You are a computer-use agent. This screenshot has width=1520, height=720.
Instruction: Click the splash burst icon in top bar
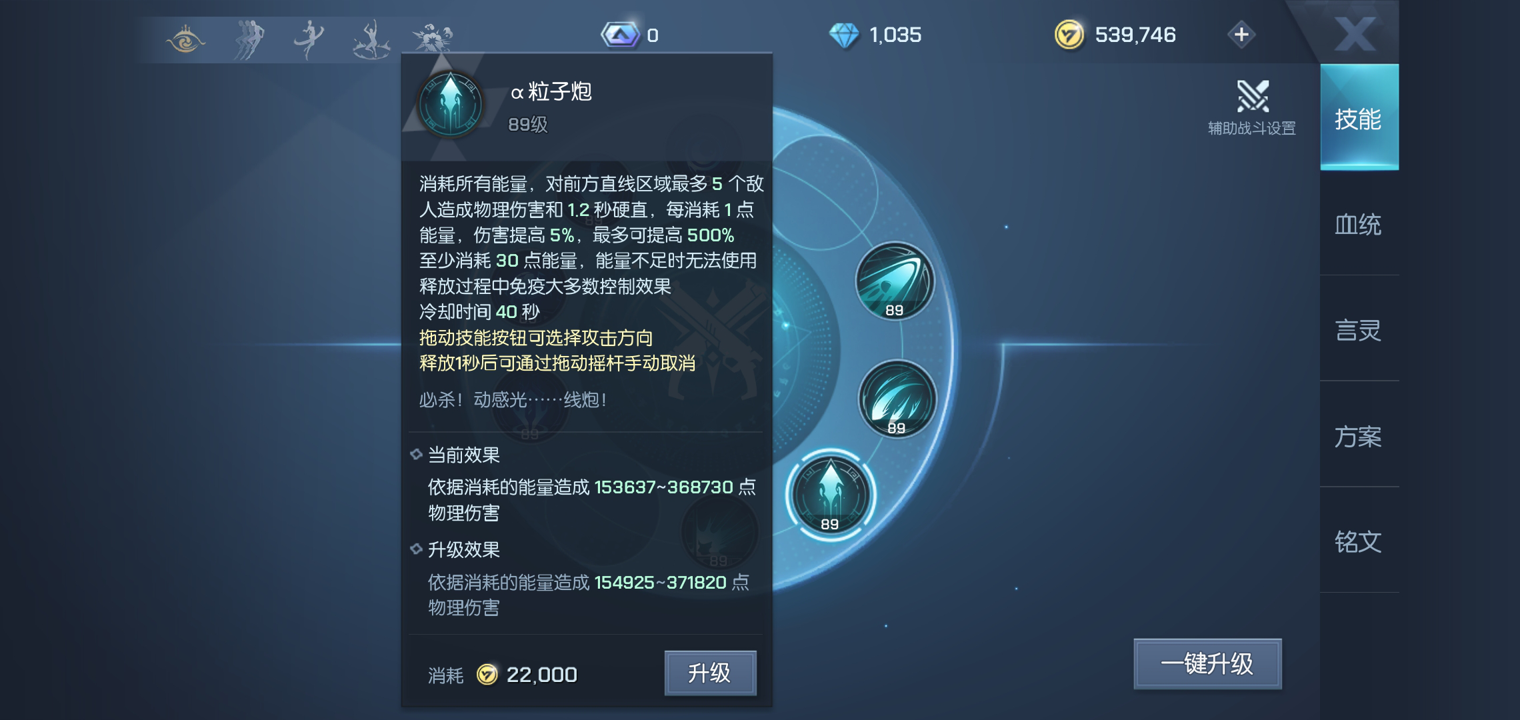coord(432,37)
